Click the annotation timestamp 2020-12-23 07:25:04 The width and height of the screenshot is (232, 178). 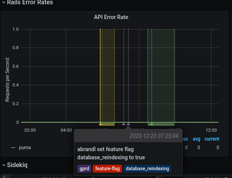pos(154,136)
